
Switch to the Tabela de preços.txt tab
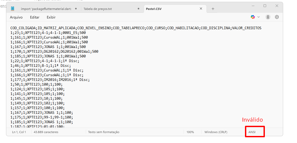(x=98, y=9)
